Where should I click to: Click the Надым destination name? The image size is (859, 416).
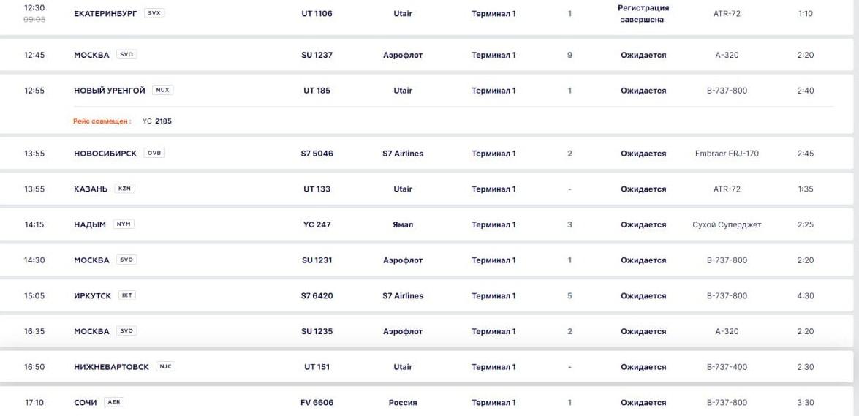[90, 224]
